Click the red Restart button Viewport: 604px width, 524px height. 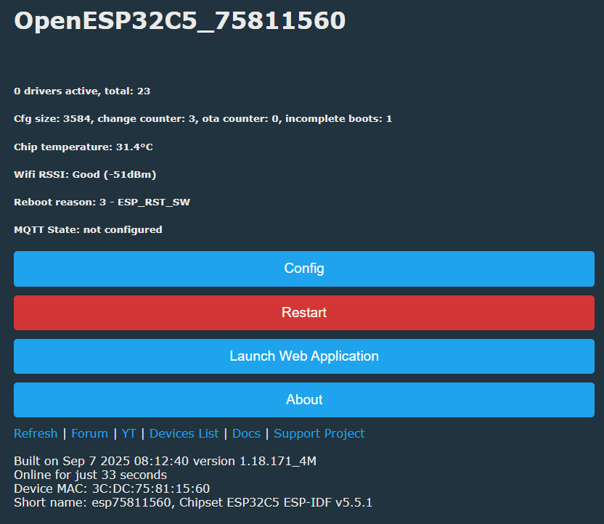point(304,313)
